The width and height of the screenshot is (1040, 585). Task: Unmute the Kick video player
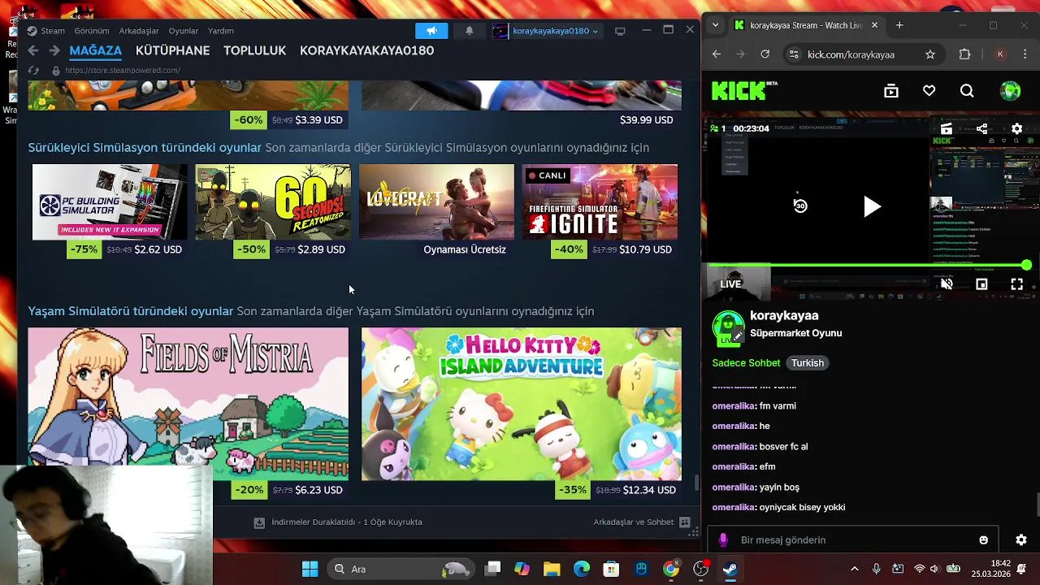[947, 284]
